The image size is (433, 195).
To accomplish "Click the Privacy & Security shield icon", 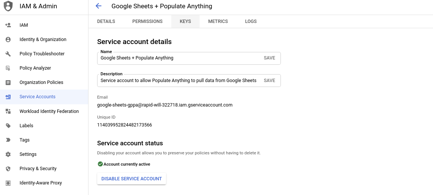I will (x=8, y=169).
